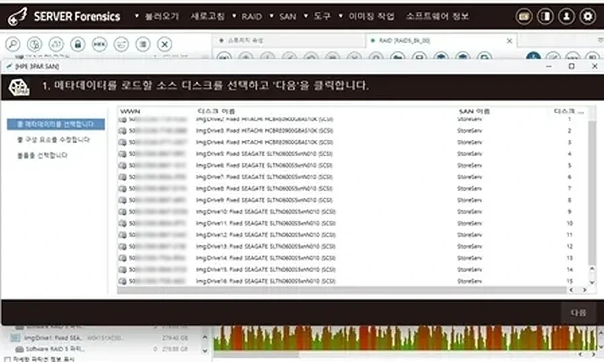Click the blue round icon in RAID tab toolbar
604x362 pixels.
pos(533,57)
